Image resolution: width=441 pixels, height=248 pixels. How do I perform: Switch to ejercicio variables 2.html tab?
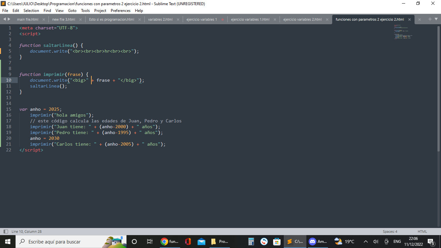(303, 19)
